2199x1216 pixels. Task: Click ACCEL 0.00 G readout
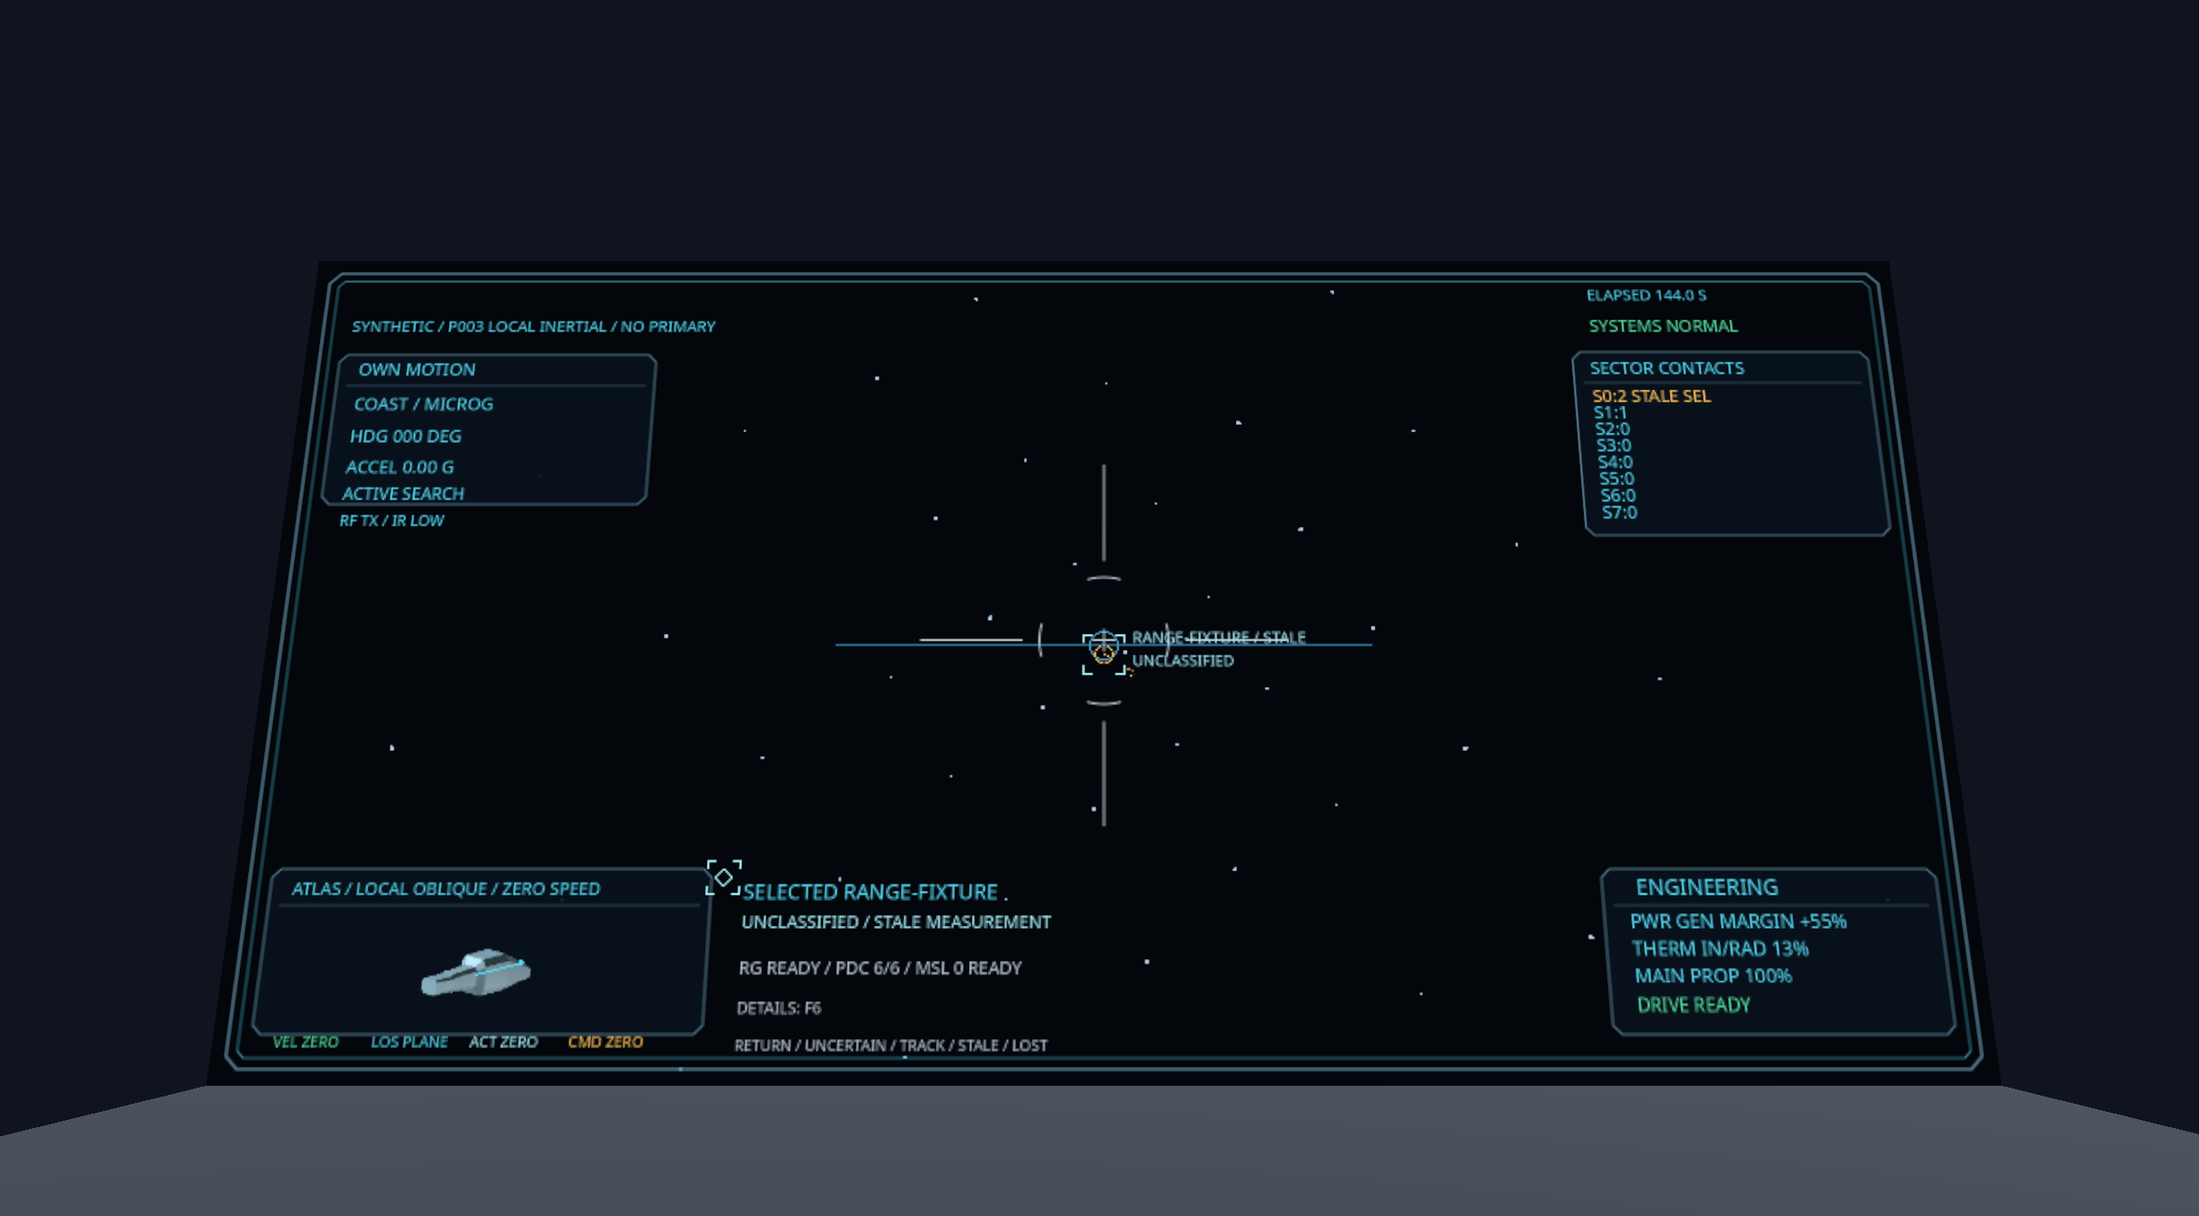400,467
